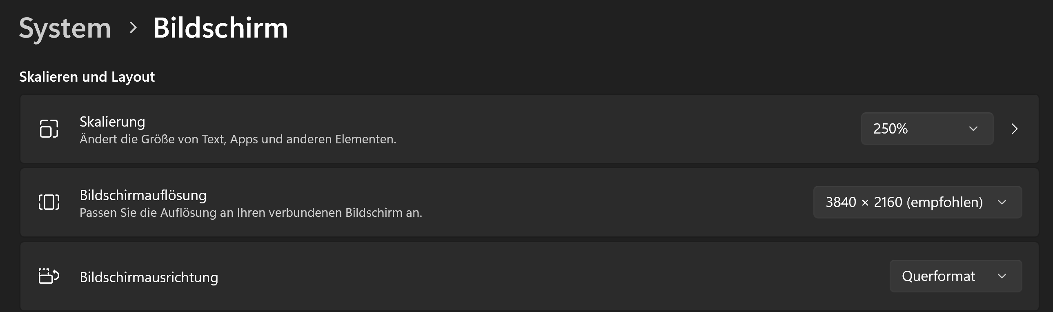
Task: Click the breadcrumb separator arrow
Action: tap(133, 28)
